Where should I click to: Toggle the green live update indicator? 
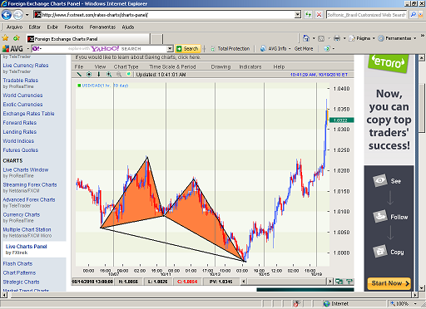pos(128,74)
